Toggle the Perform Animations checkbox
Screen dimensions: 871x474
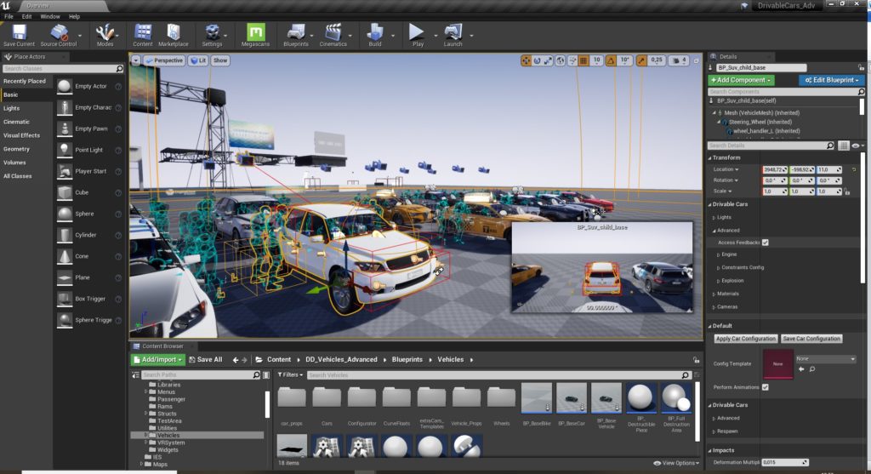(x=766, y=387)
